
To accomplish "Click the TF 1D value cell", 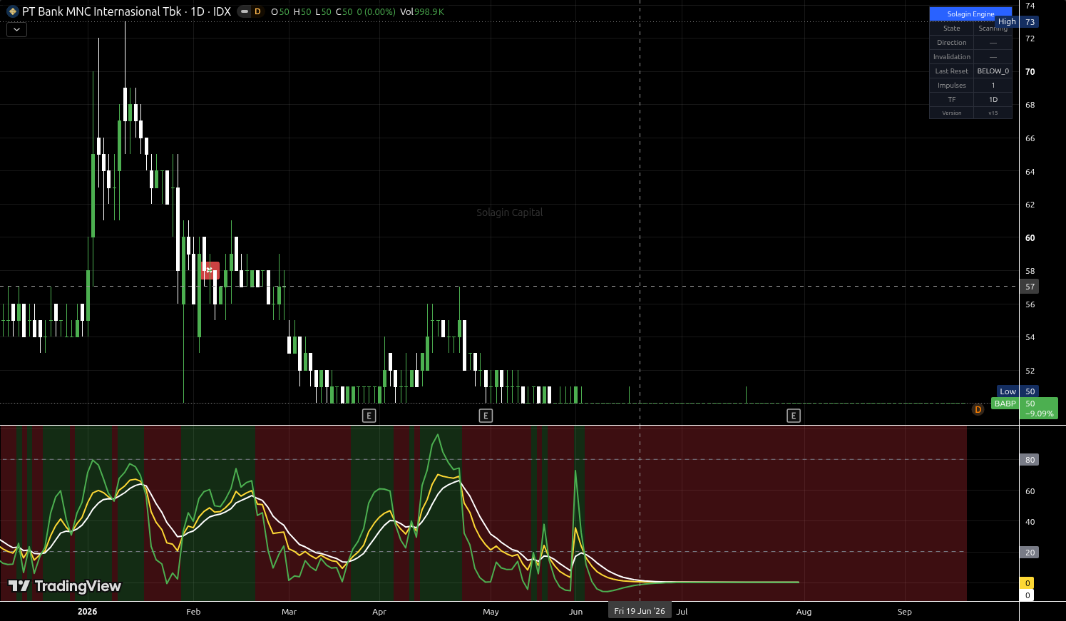I will tap(993, 100).
